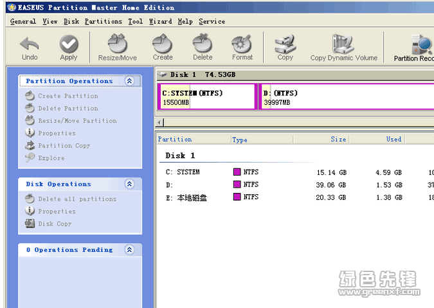Open the General menu

click(23, 21)
